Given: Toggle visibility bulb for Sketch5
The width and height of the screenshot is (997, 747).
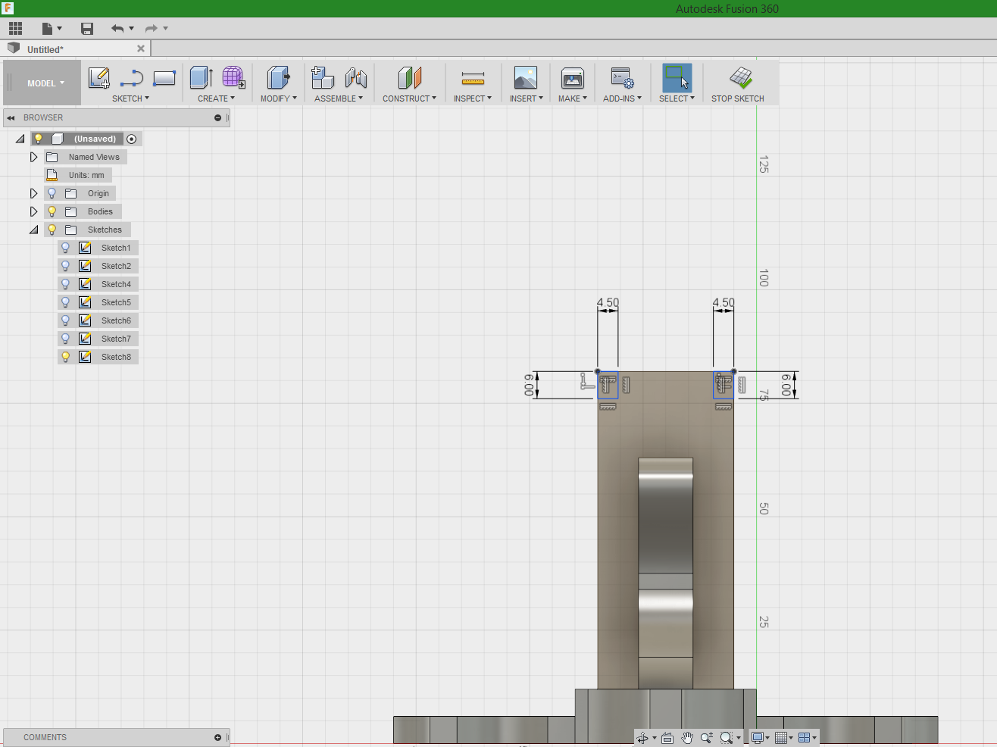Looking at the screenshot, I should [x=66, y=302].
